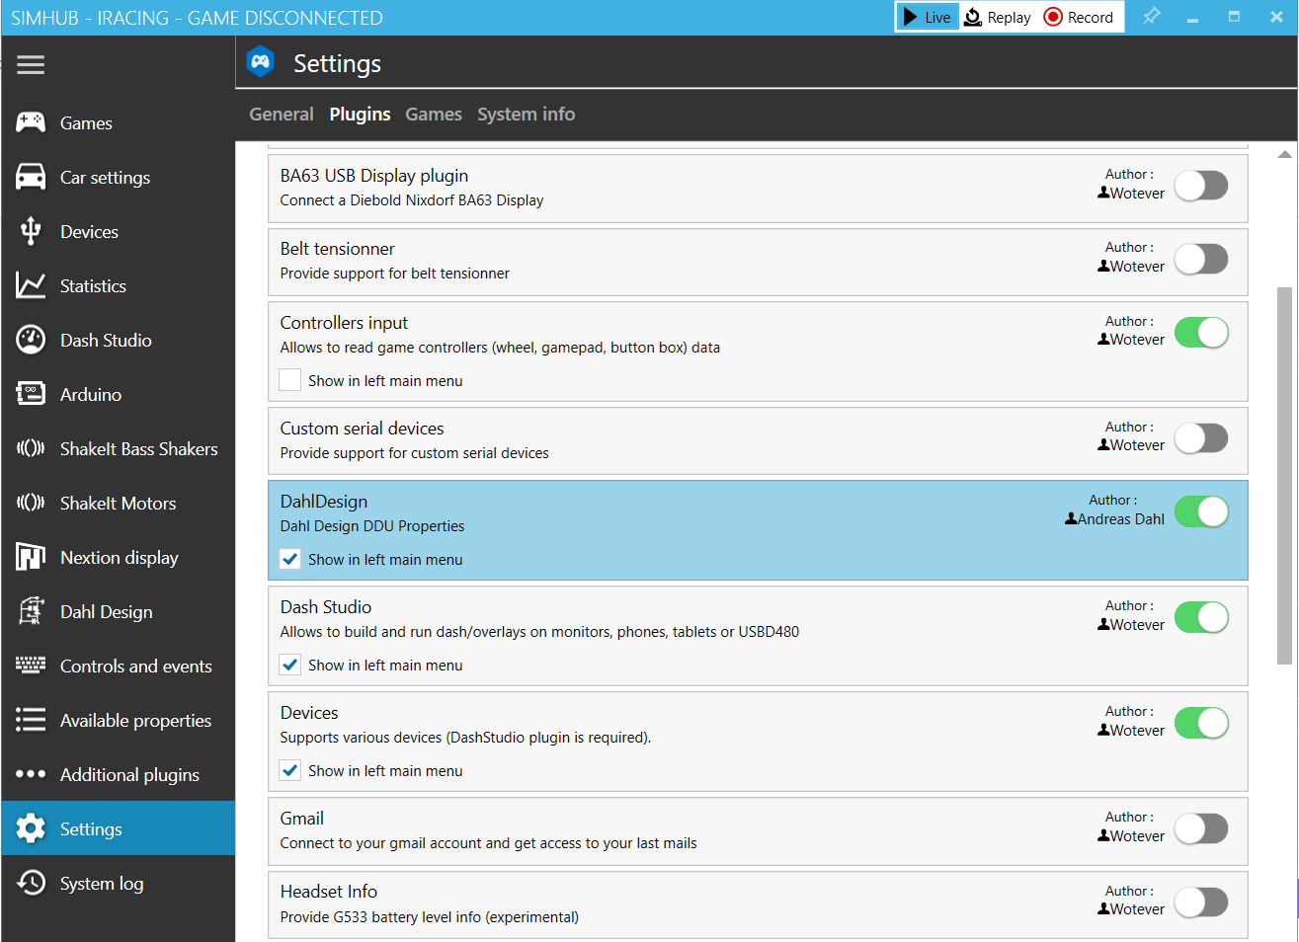Open ShakeIt Bass Shakers sidebar icon
The height and width of the screenshot is (942, 1299).
(x=31, y=448)
